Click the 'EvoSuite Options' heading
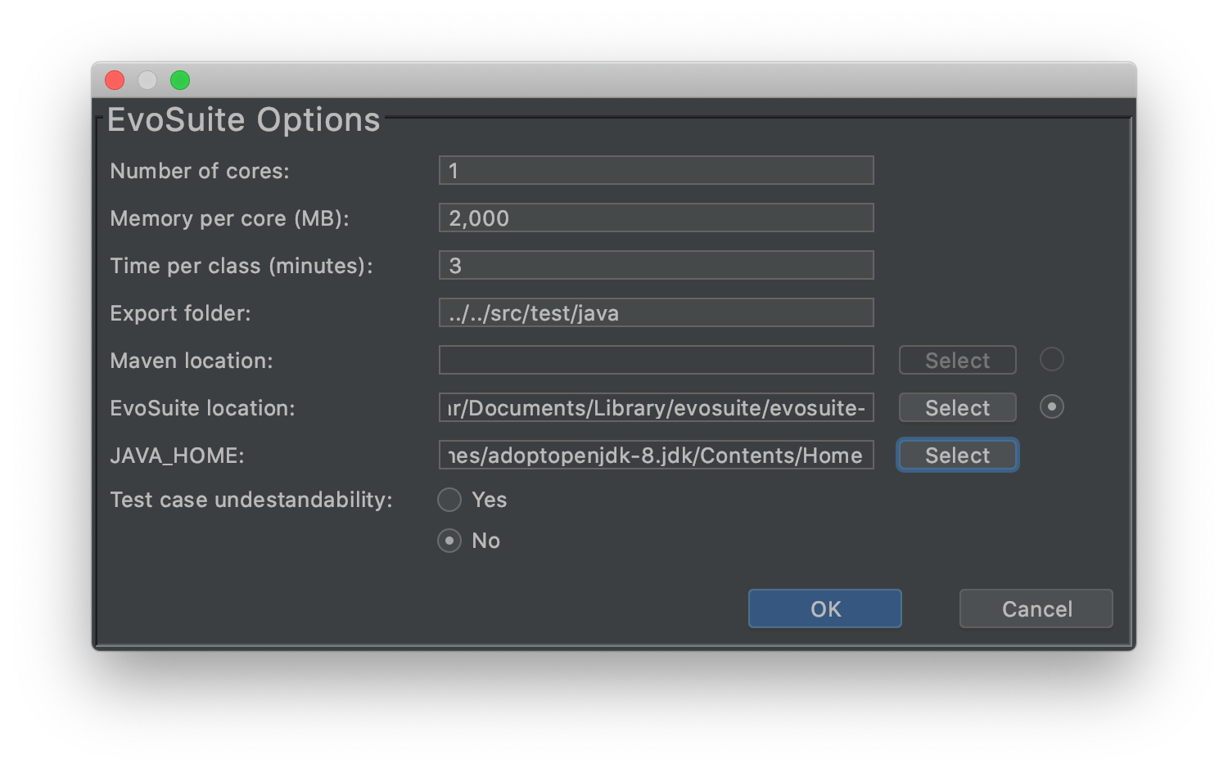This screenshot has height=772, width=1228. [243, 119]
